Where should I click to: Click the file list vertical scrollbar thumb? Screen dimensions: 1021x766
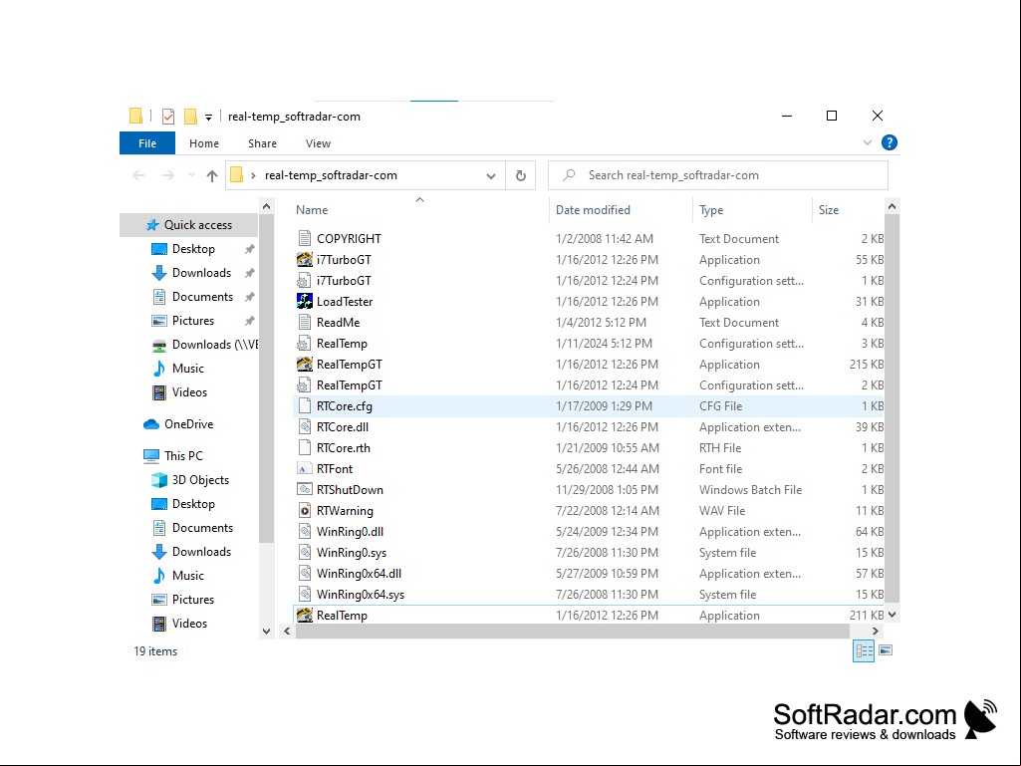tap(893, 408)
